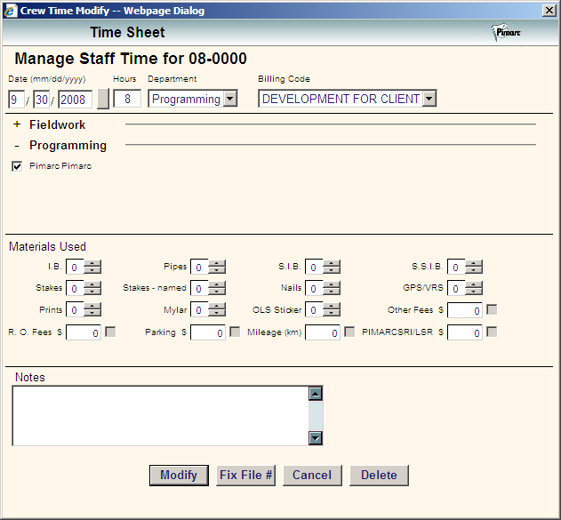Click the S.S.I.B. quantity stepper arrows
This screenshot has height=520, width=561.
[474, 267]
